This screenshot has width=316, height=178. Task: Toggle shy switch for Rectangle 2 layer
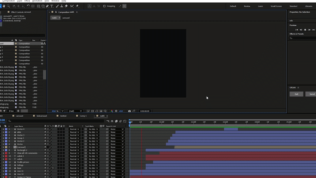45,150
